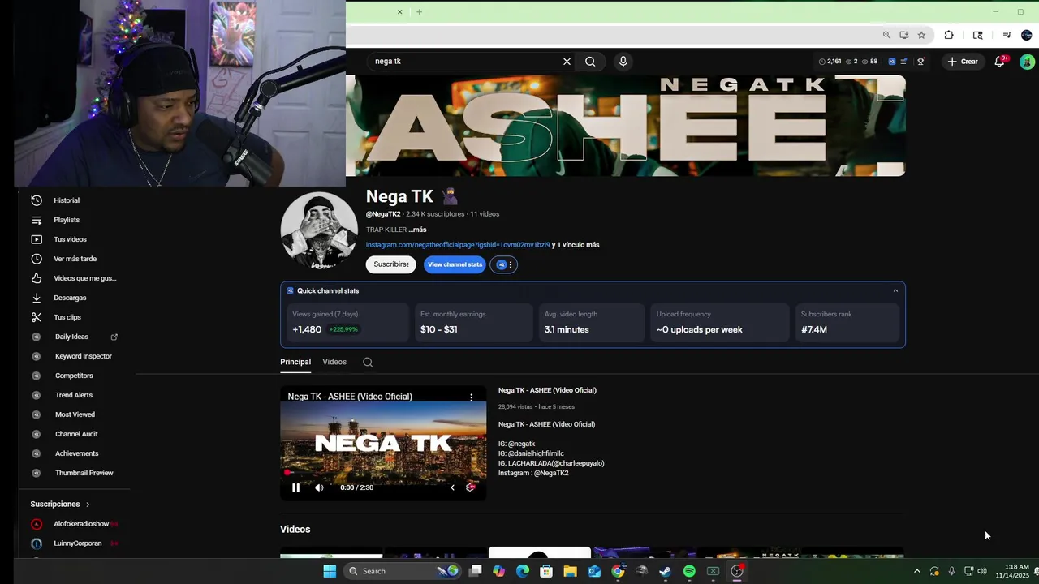Click the Crear button
The image size is (1039, 584).
[964, 62]
